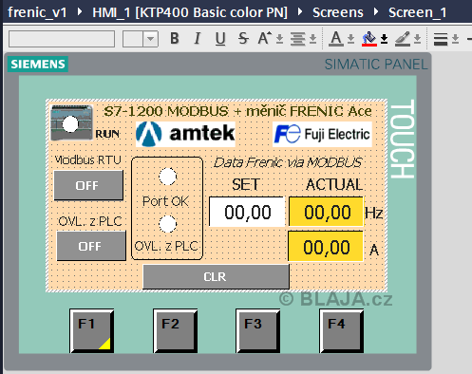
Task: Toggle Bold text formatting
Action: tap(175, 39)
